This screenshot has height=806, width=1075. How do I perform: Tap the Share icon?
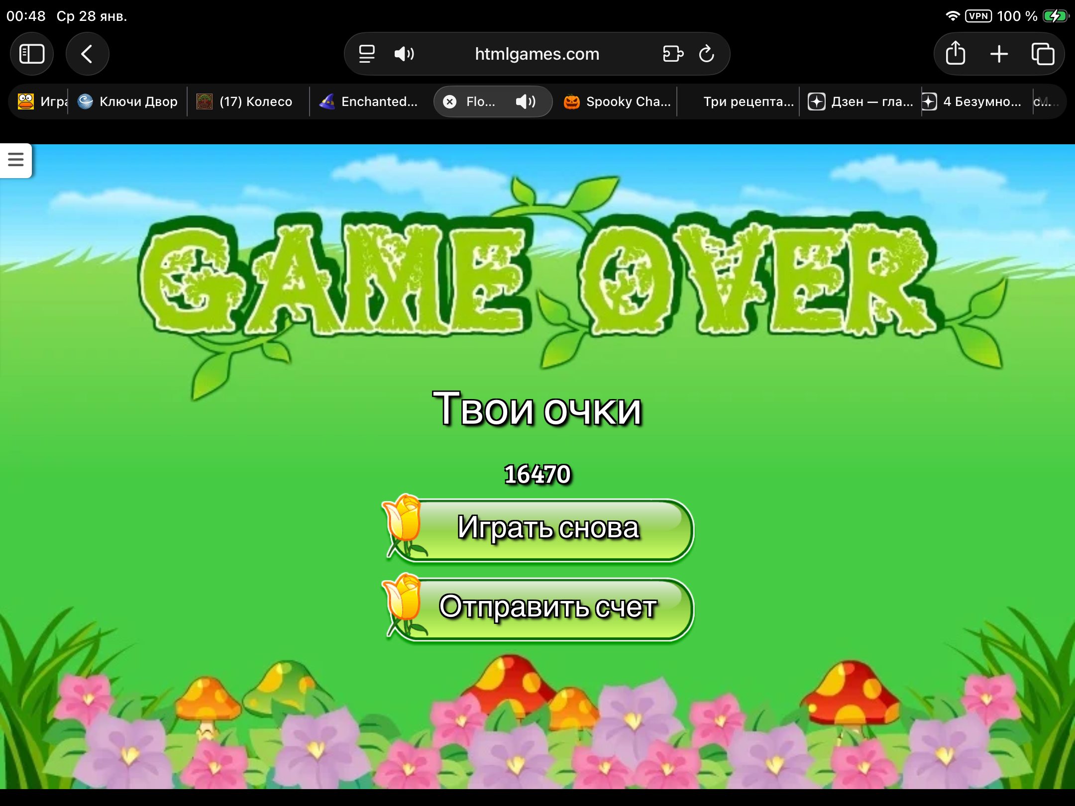point(955,54)
